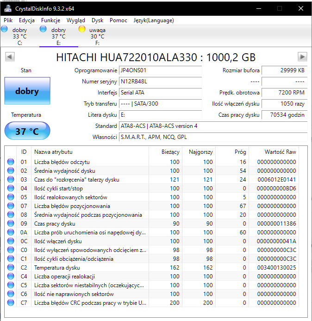Go to previous disk with left arrow

tap(10, 57)
